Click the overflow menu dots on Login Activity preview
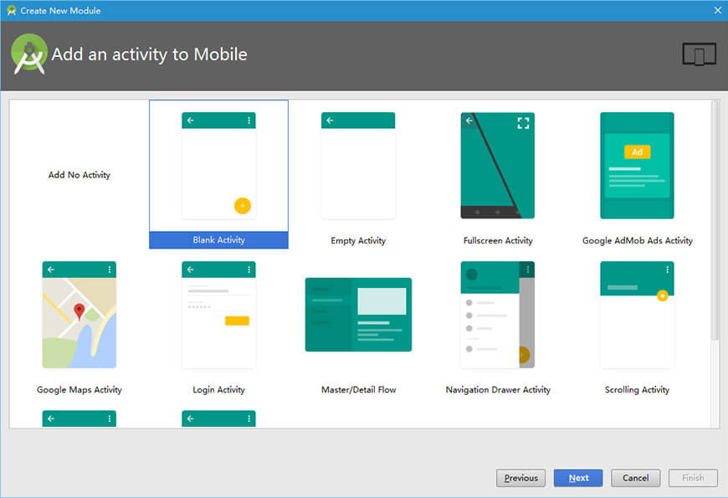This screenshot has height=498, width=728. click(x=248, y=270)
